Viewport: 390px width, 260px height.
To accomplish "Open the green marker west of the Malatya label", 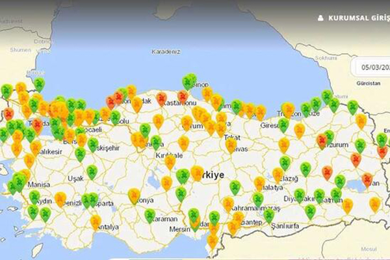I will 235,187.
